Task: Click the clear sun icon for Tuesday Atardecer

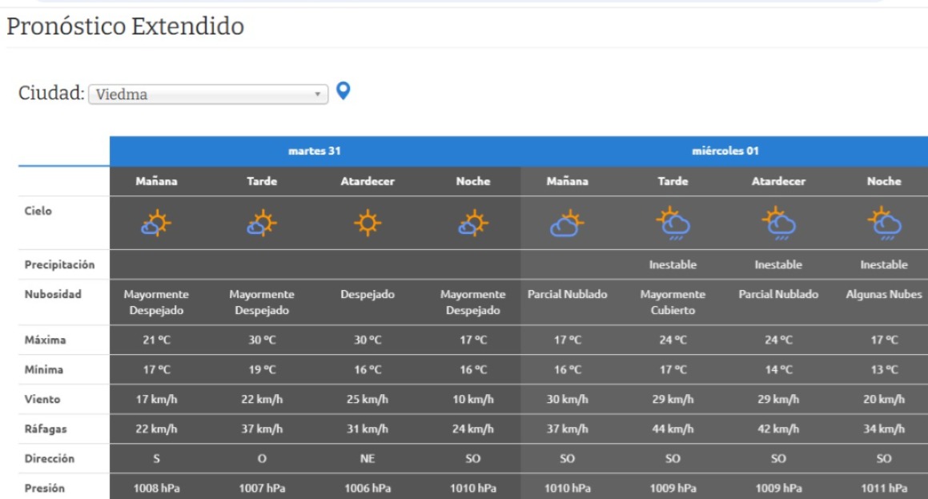Action: pos(368,223)
